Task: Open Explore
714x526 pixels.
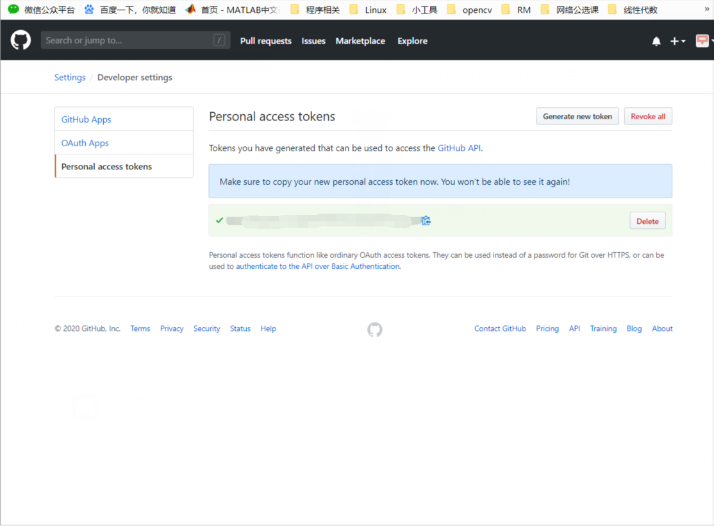Action: [x=413, y=41]
